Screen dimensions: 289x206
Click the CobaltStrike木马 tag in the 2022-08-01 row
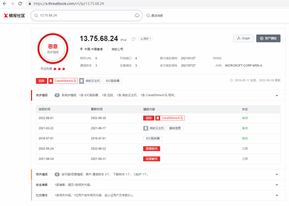click(170, 118)
